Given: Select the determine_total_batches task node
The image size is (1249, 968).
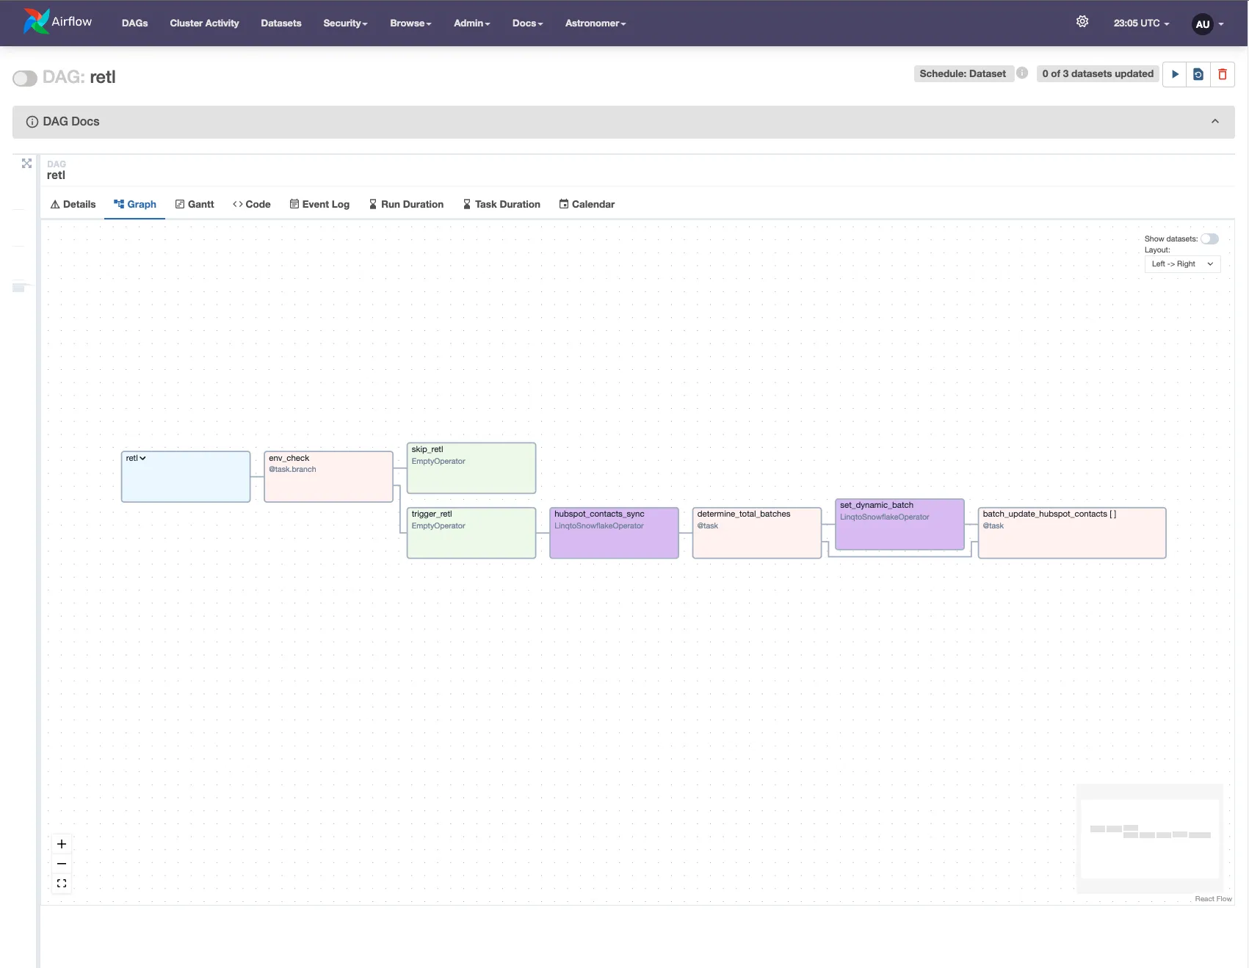Looking at the screenshot, I should 757,533.
